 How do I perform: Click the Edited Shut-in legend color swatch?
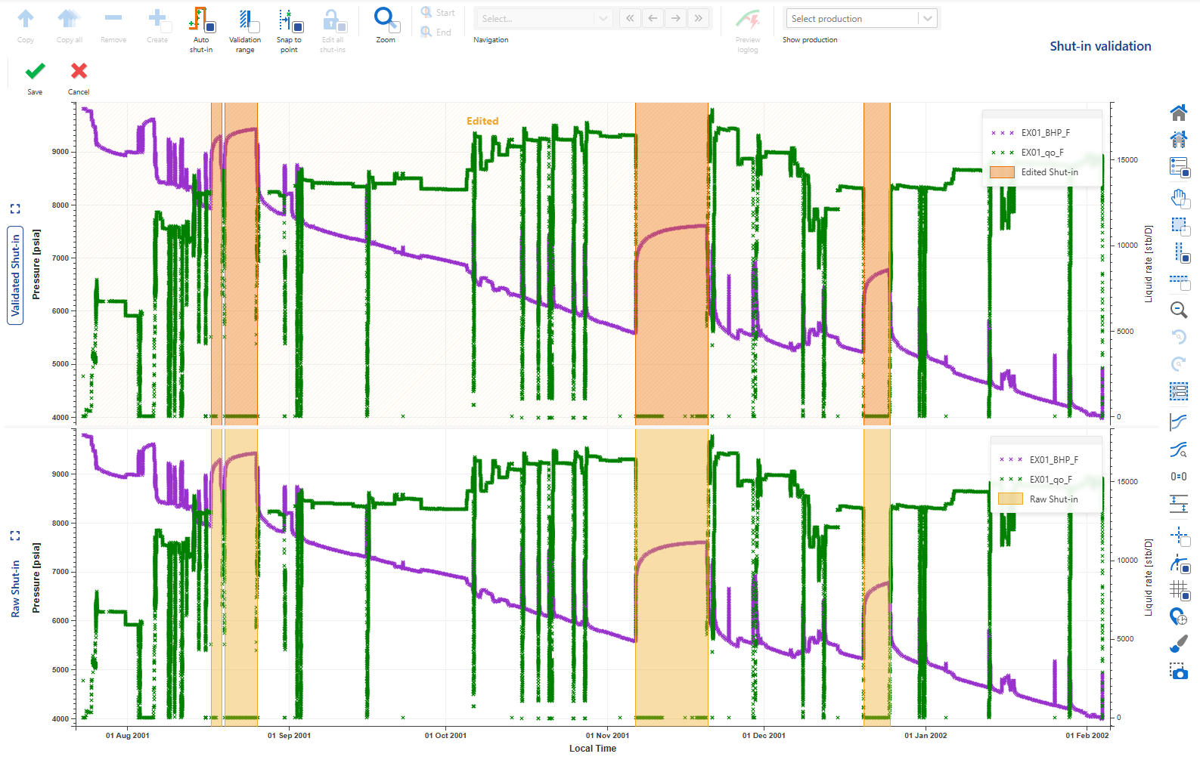1002,172
